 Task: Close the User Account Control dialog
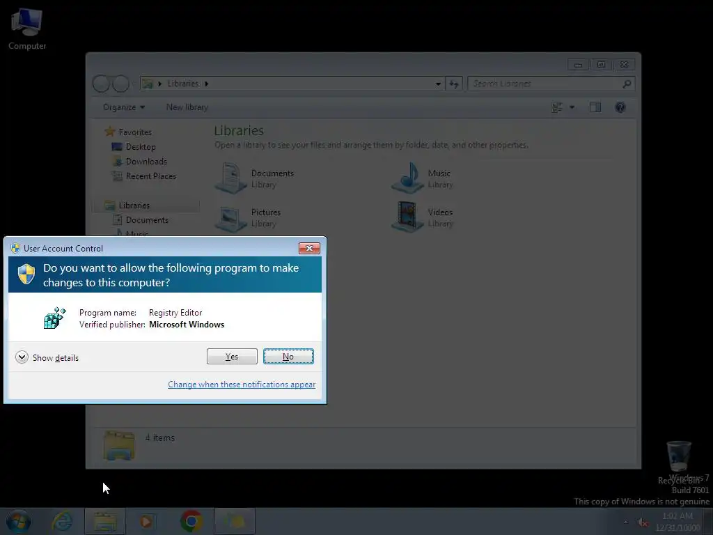(x=309, y=248)
